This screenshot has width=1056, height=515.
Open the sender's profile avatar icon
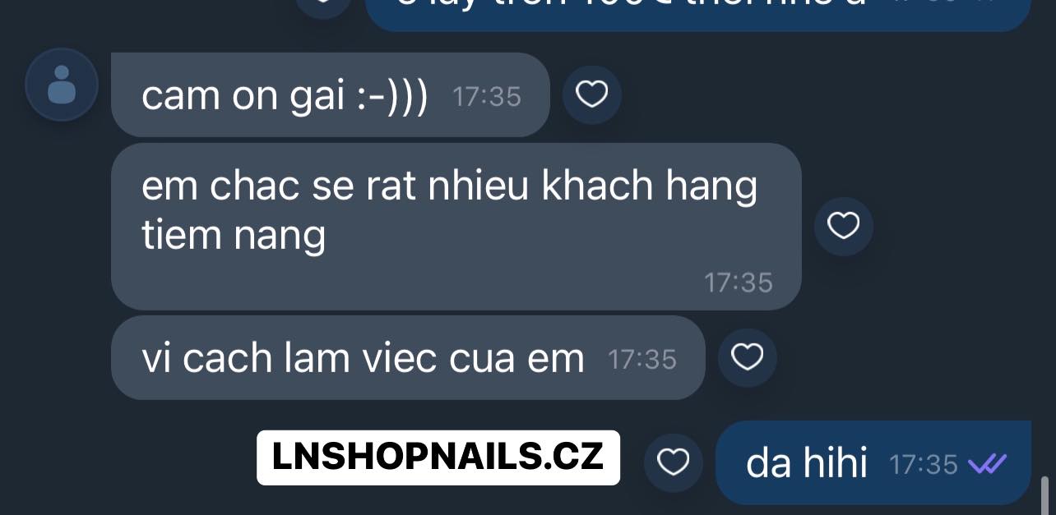[62, 85]
